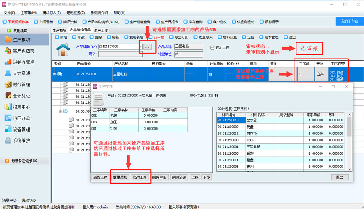
Task: Click the materials list vertical scrollbar
Action: click(x=349, y=142)
